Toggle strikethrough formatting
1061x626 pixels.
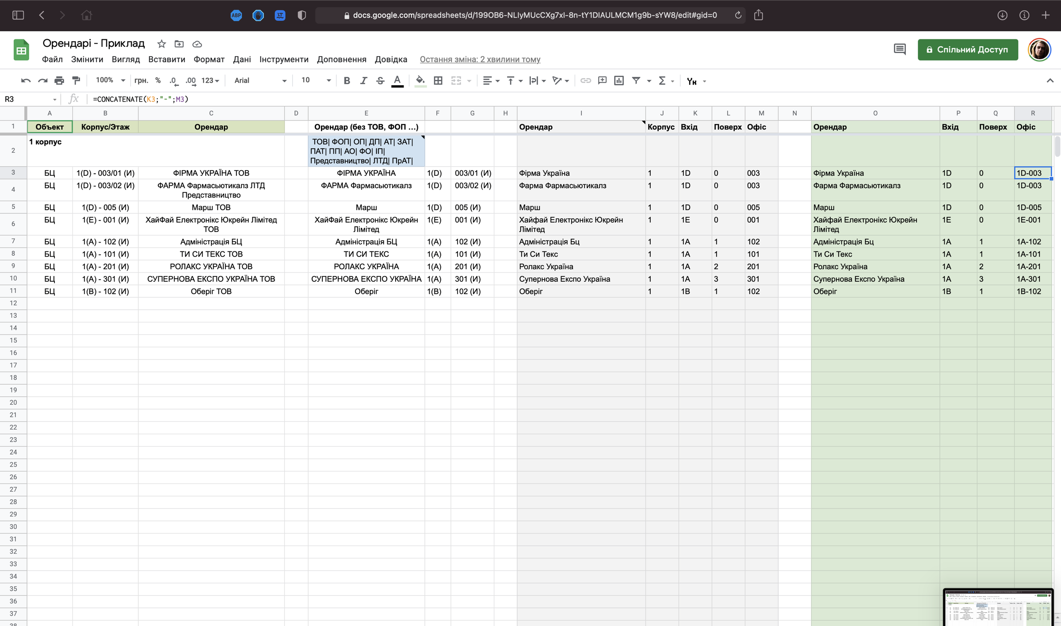380,80
